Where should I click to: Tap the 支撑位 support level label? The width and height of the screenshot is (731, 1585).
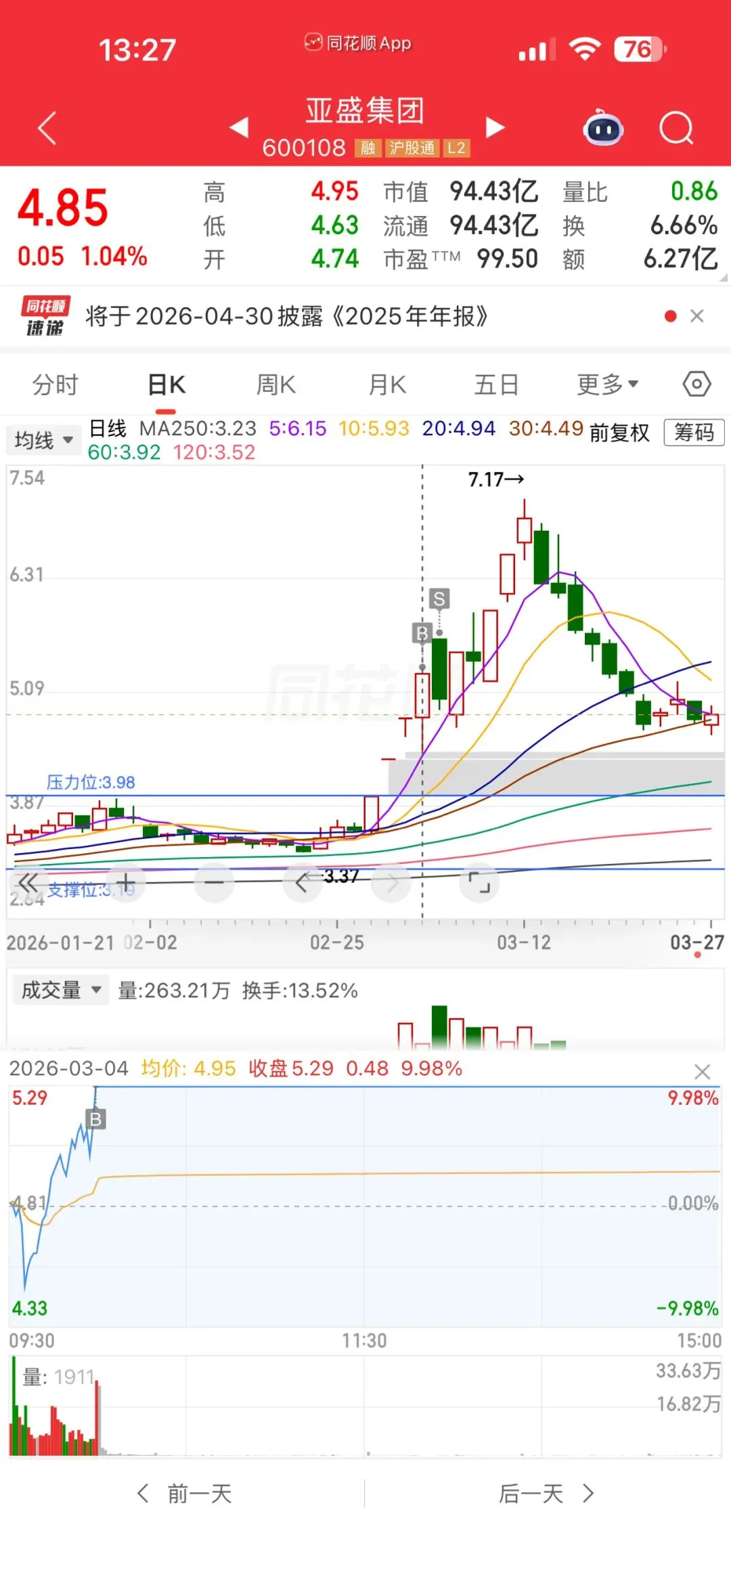click(x=91, y=890)
